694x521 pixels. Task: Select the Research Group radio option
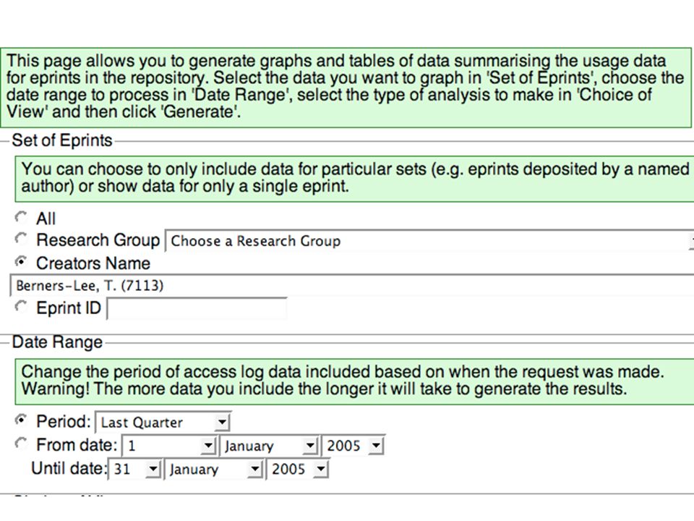pos(21,239)
